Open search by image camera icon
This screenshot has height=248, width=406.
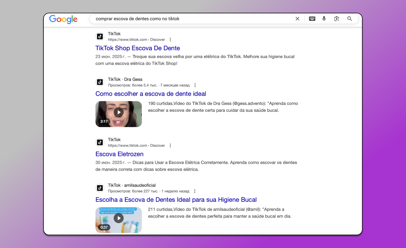coord(336,19)
